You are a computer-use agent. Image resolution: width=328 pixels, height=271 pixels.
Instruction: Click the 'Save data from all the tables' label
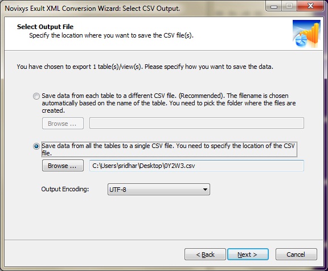click(169, 150)
